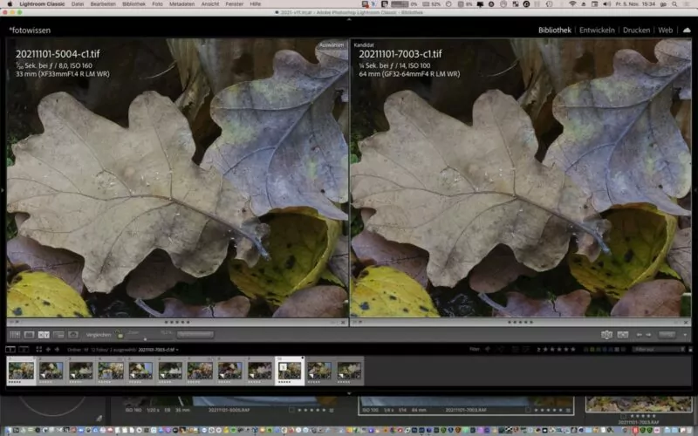698x436 pixels.
Task: Open the custom filter preset dropdown
Action: [x=659, y=350]
